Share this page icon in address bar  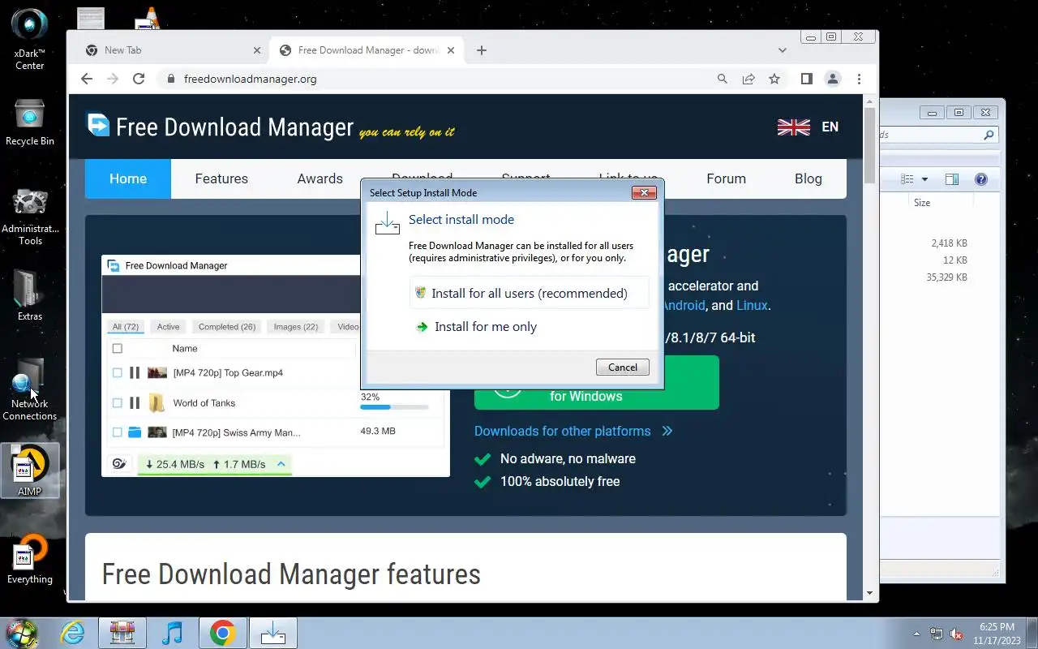click(748, 79)
